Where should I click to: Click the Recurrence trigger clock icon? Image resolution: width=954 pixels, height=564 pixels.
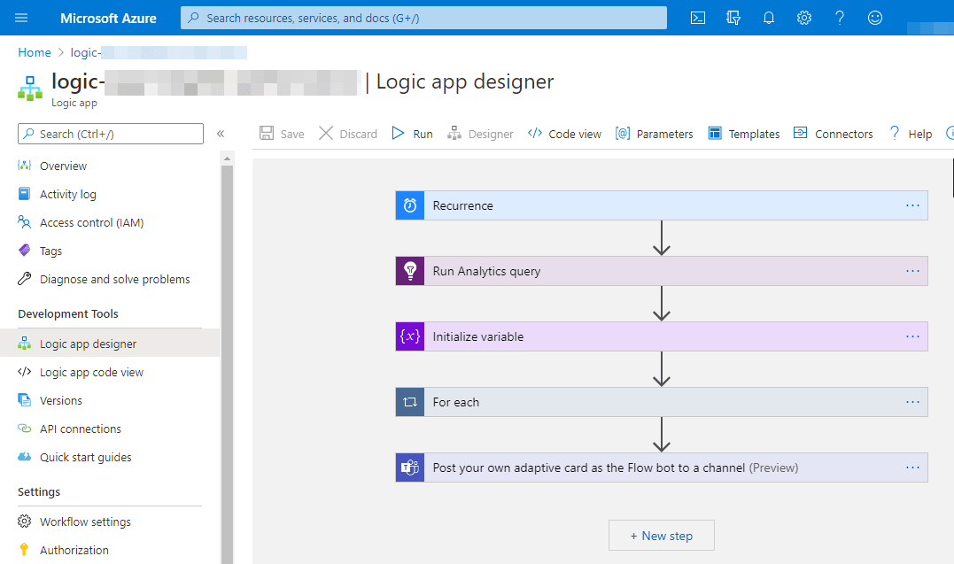point(410,205)
